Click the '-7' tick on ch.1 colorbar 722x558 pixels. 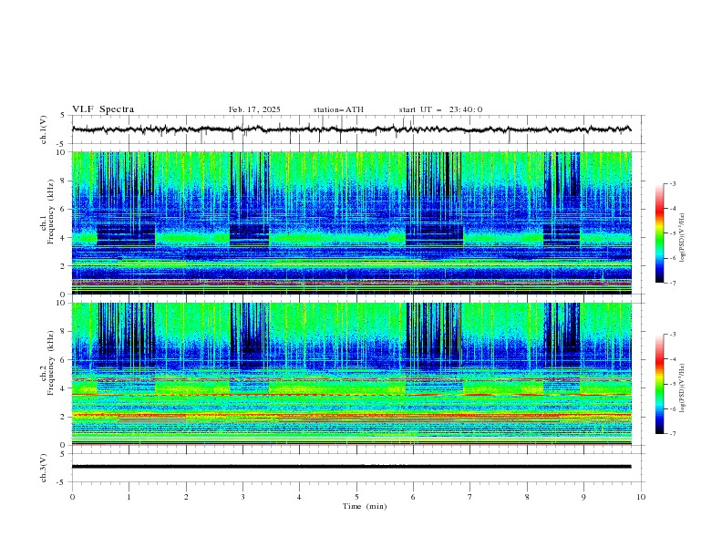[x=672, y=284]
